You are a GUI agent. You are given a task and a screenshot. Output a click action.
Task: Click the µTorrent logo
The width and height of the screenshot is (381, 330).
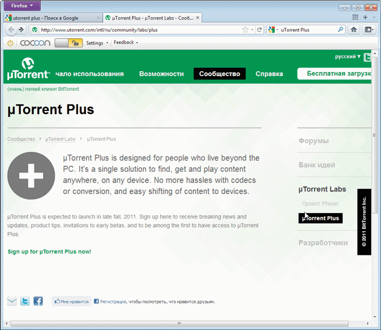click(x=28, y=69)
